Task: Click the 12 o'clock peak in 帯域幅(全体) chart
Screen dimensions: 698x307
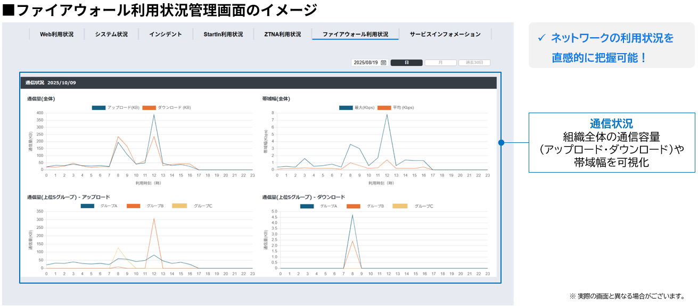Action: pyautogui.click(x=387, y=115)
